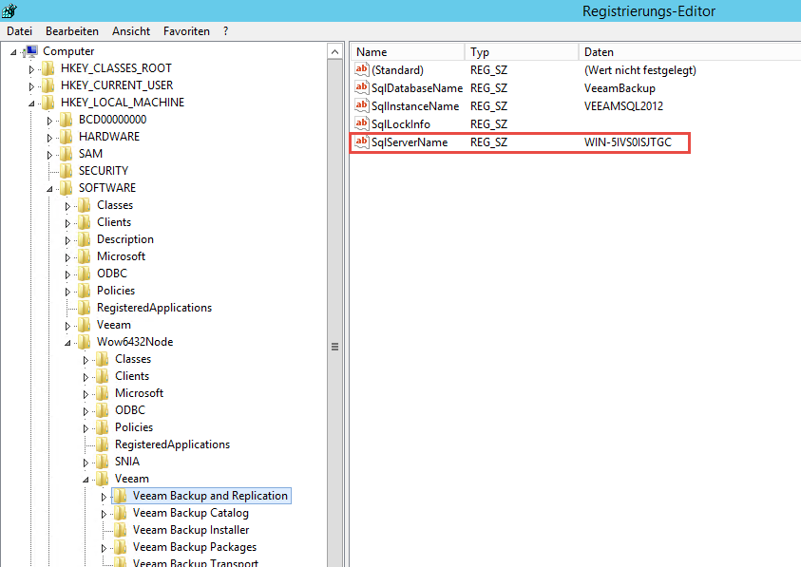This screenshot has width=801, height=567.
Task: Expand the HKEY_CURRENT_USER hive
Action: click(31, 86)
